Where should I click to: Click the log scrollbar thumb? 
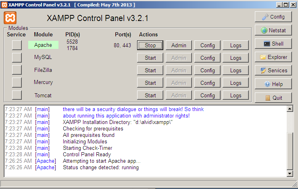[x=290, y=151]
